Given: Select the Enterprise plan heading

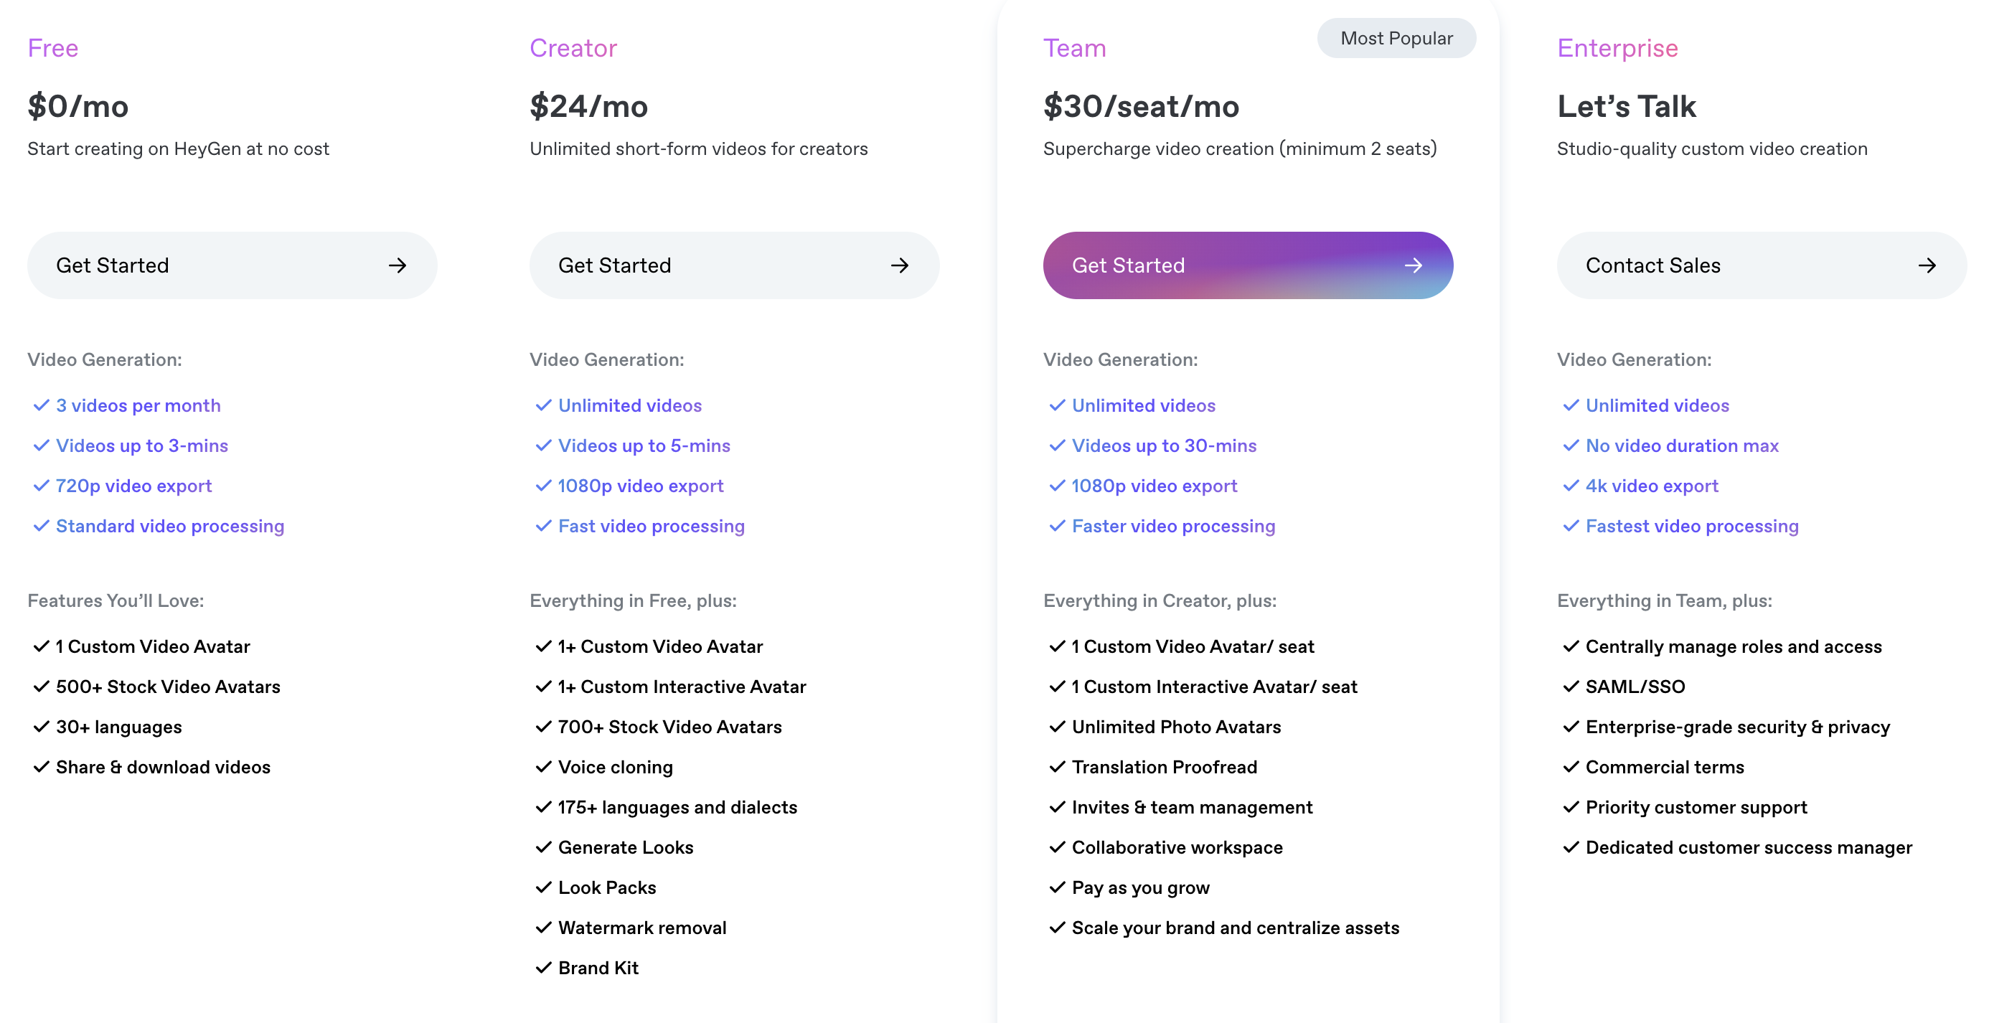Looking at the screenshot, I should (x=1617, y=48).
